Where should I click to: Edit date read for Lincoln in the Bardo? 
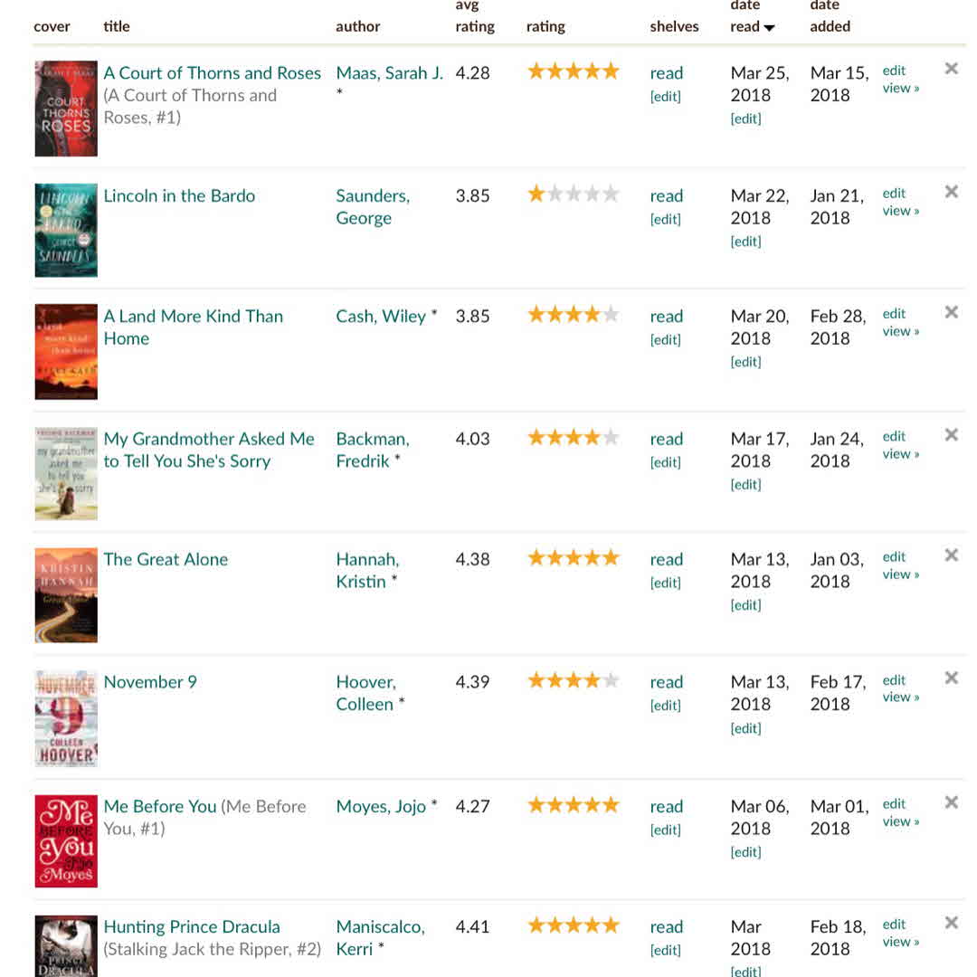[745, 242]
